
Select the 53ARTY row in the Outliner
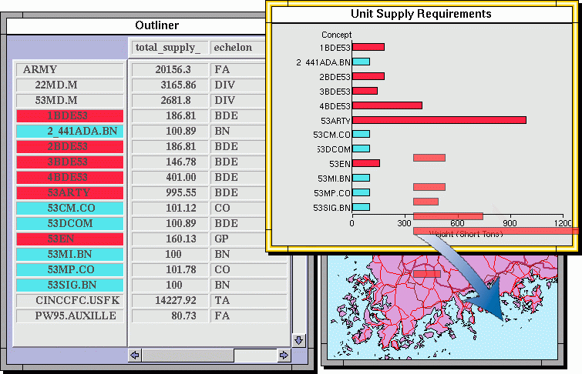(69, 193)
